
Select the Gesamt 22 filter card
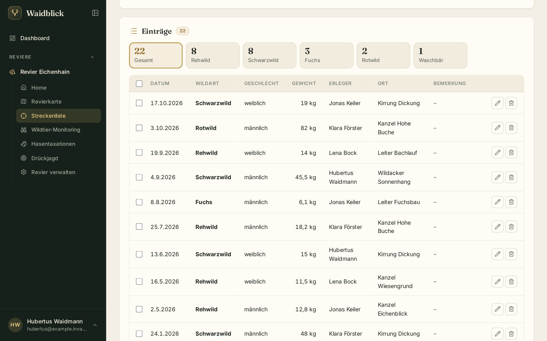(156, 55)
